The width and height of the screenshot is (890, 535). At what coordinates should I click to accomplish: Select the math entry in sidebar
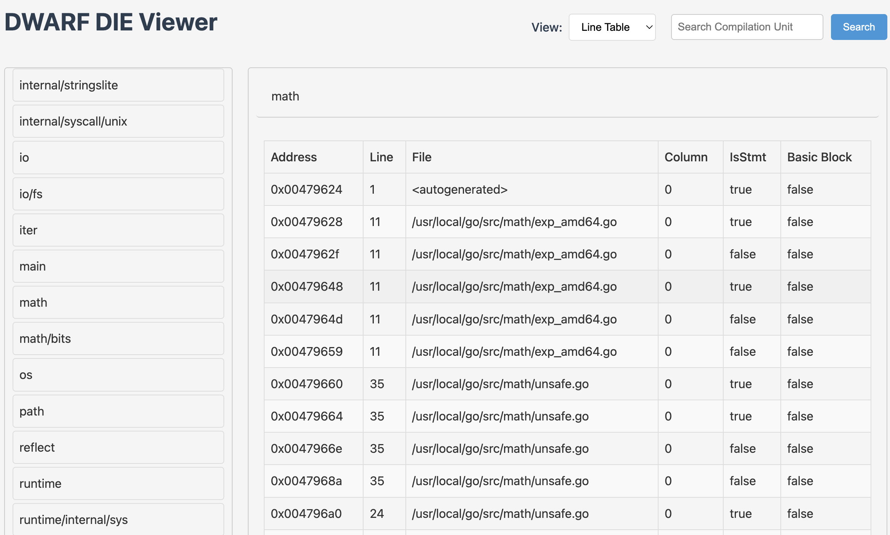point(118,303)
